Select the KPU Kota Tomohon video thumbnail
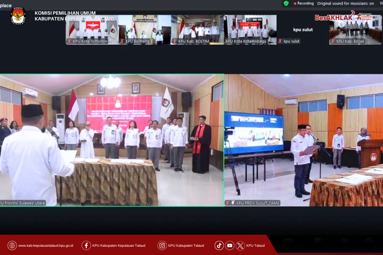This screenshot has height=255, width=383. pyautogui.click(x=87, y=29)
